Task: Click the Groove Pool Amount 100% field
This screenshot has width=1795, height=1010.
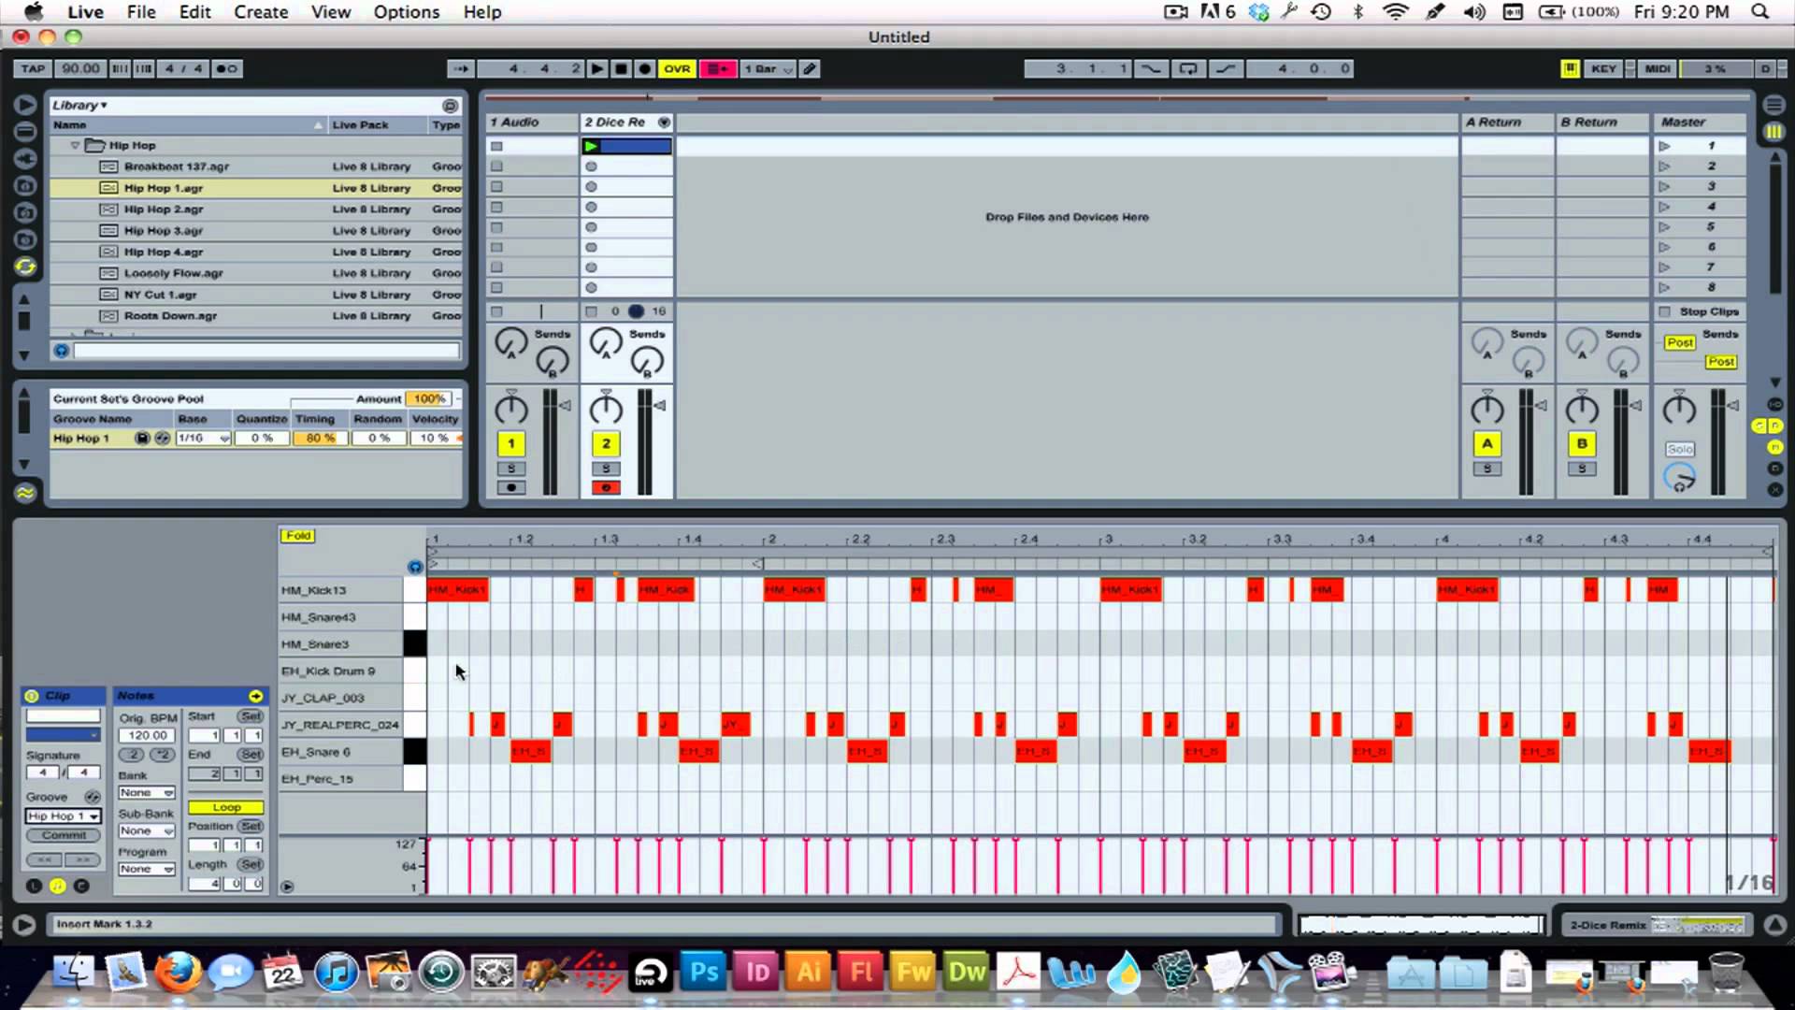Action: (429, 398)
